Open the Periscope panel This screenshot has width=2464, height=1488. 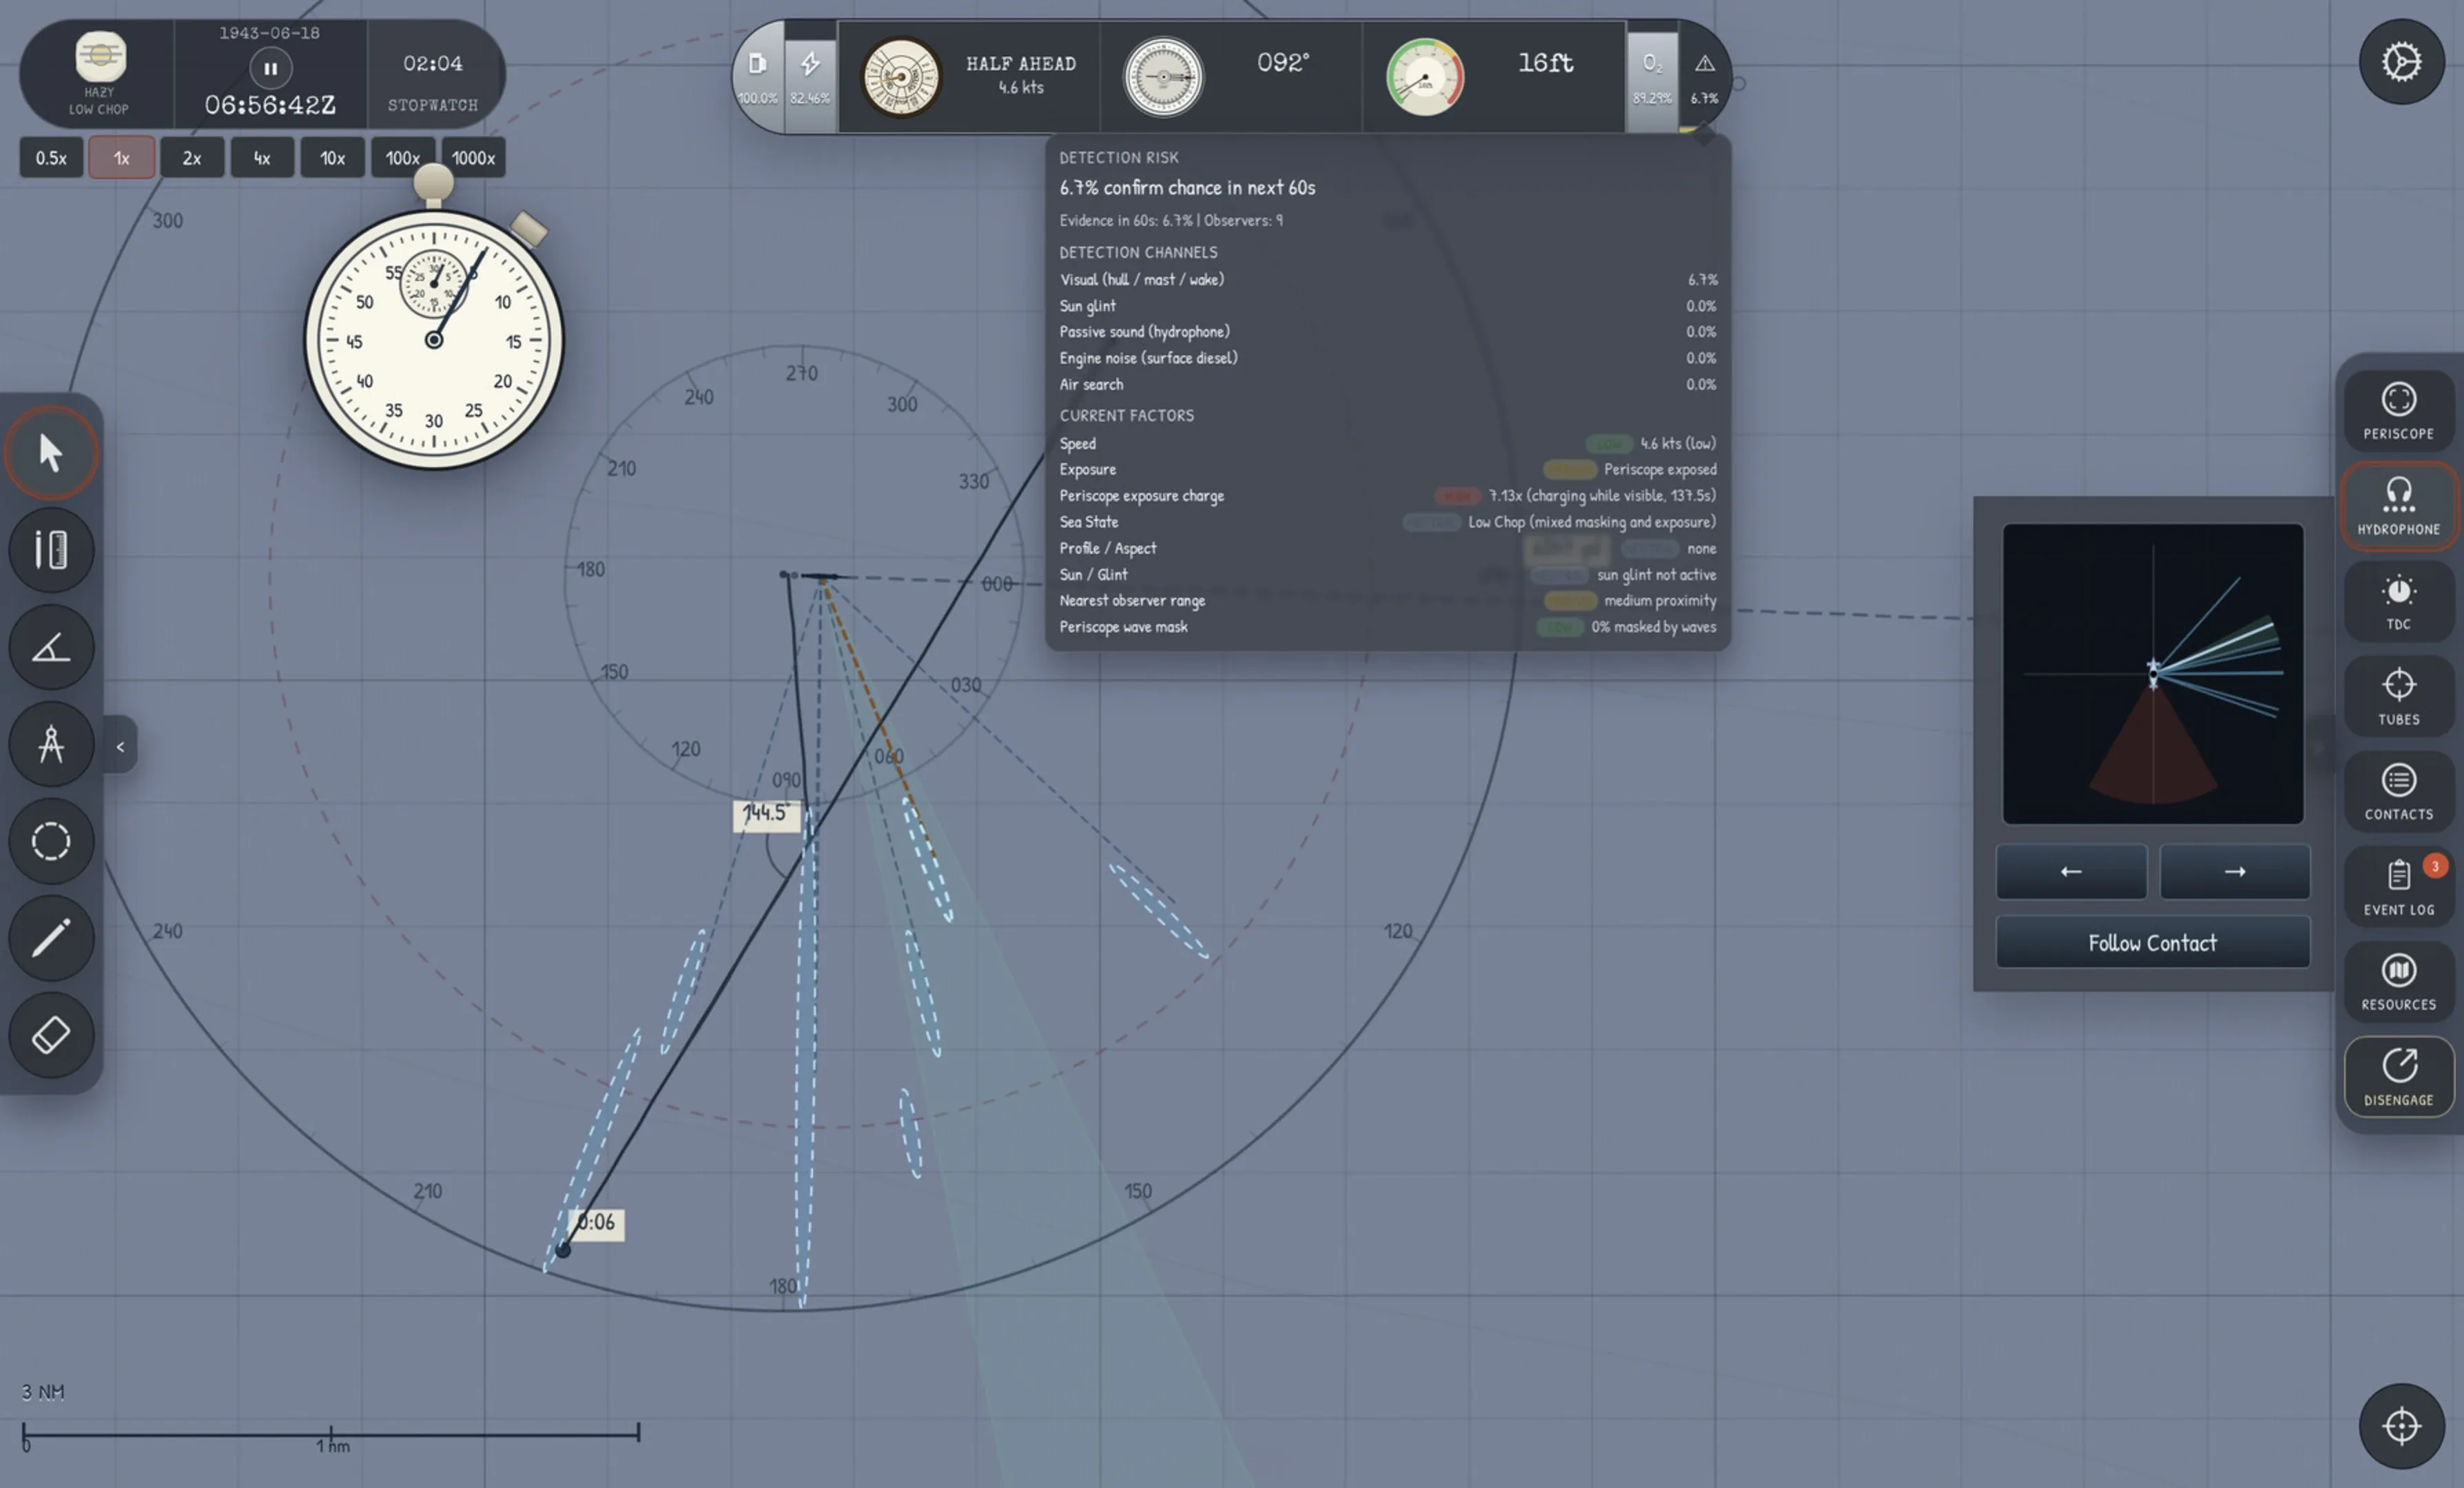pyautogui.click(x=2398, y=411)
